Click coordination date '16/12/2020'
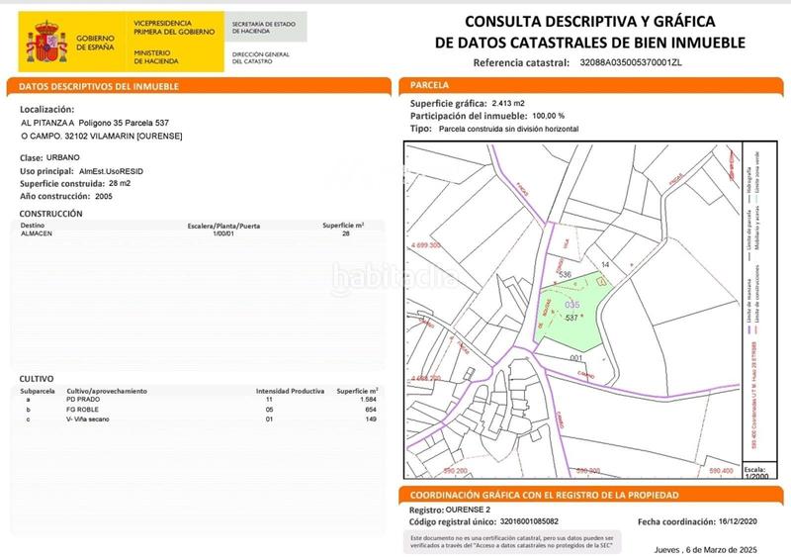791x558 pixels. [x=738, y=521]
